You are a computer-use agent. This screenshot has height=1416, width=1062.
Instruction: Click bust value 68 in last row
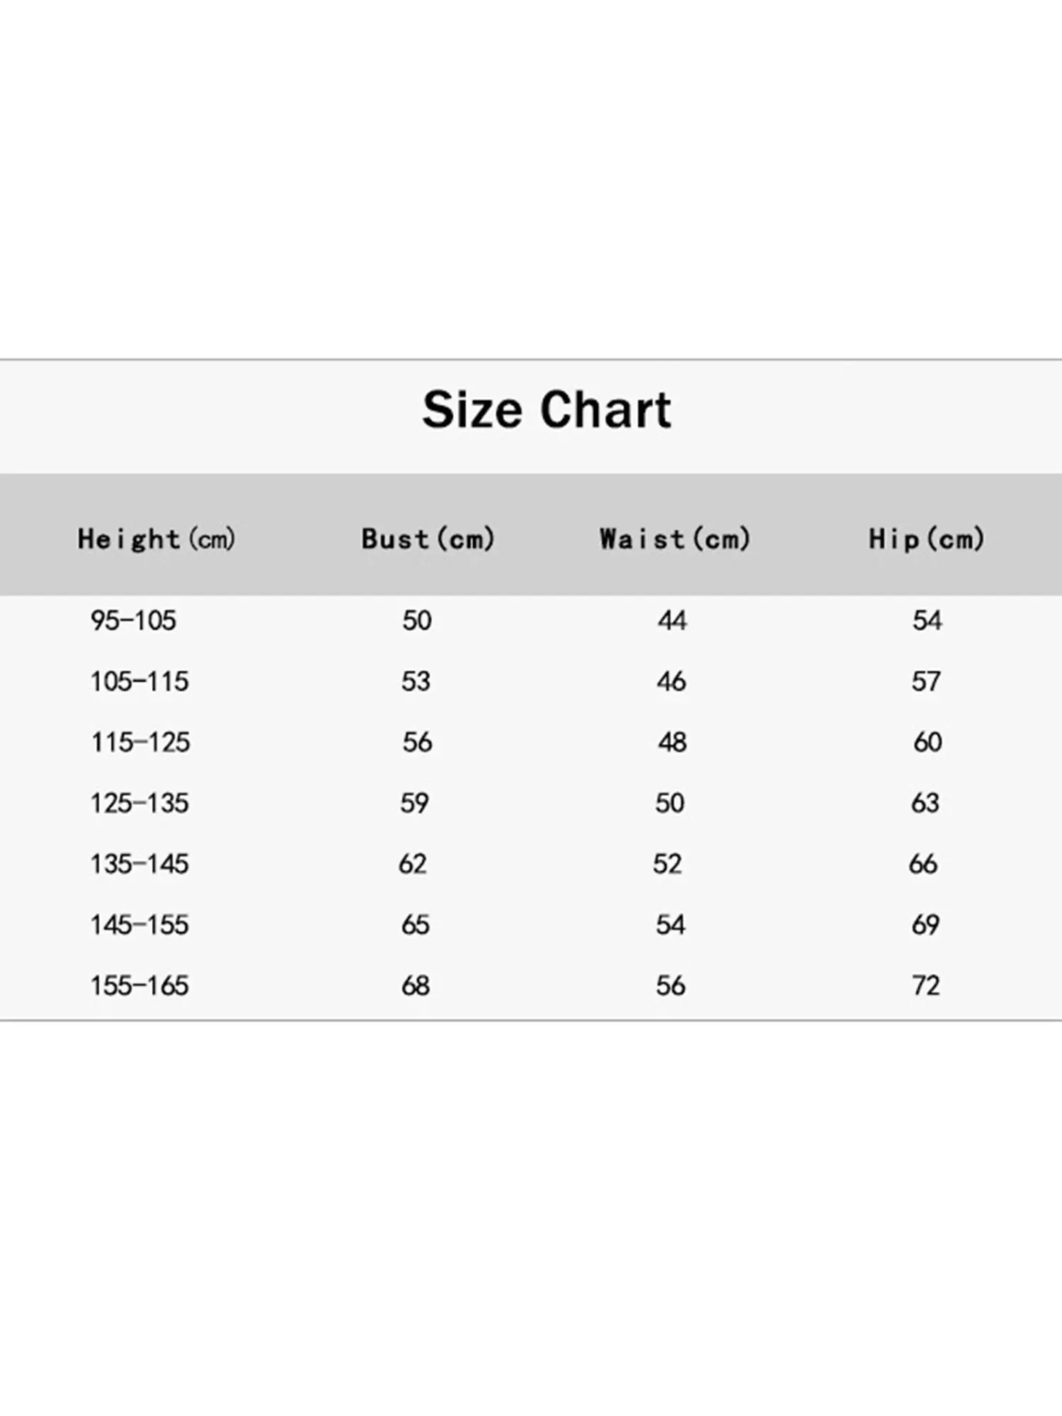coord(416,986)
